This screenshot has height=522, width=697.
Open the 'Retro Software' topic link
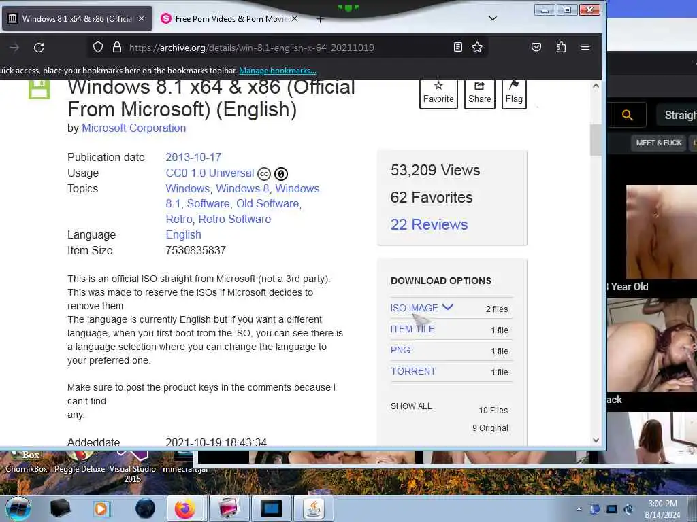pos(234,219)
